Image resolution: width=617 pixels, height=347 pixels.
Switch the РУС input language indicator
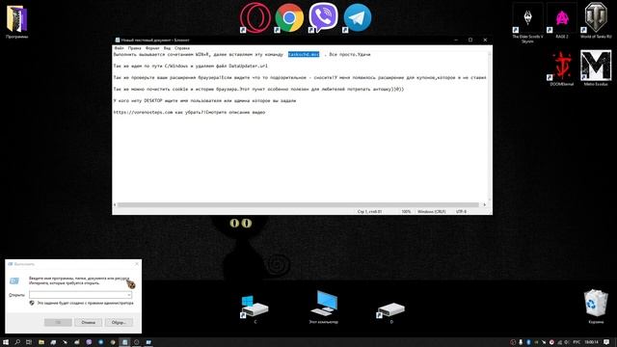577,342
